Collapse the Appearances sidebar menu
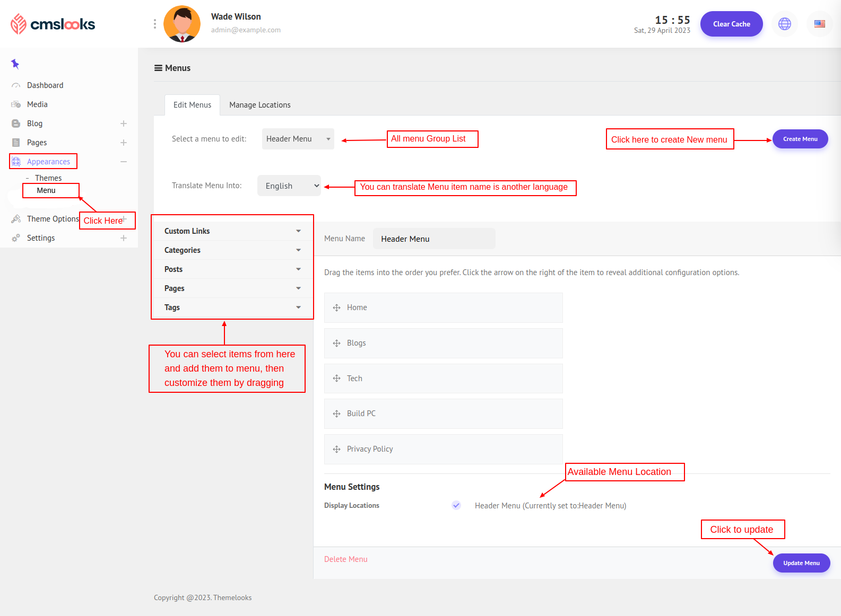Image resolution: width=841 pixels, height=616 pixels. pyautogui.click(x=123, y=162)
